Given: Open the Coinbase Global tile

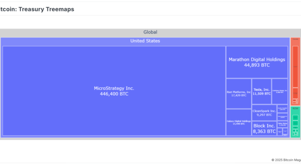Looking at the screenshot, I should (280, 91).
